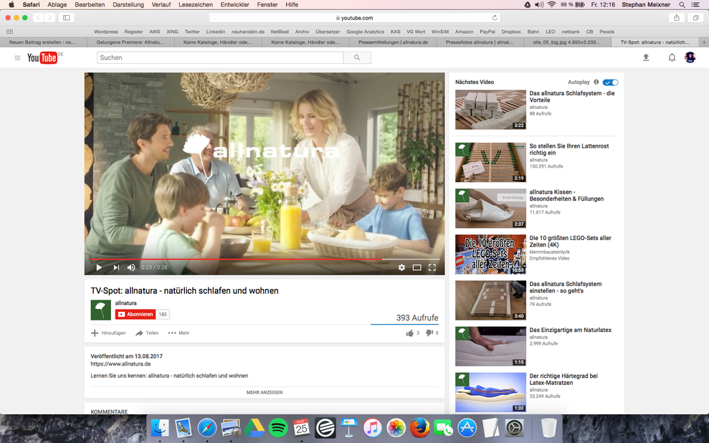Like the video with thumbs up

409,333
